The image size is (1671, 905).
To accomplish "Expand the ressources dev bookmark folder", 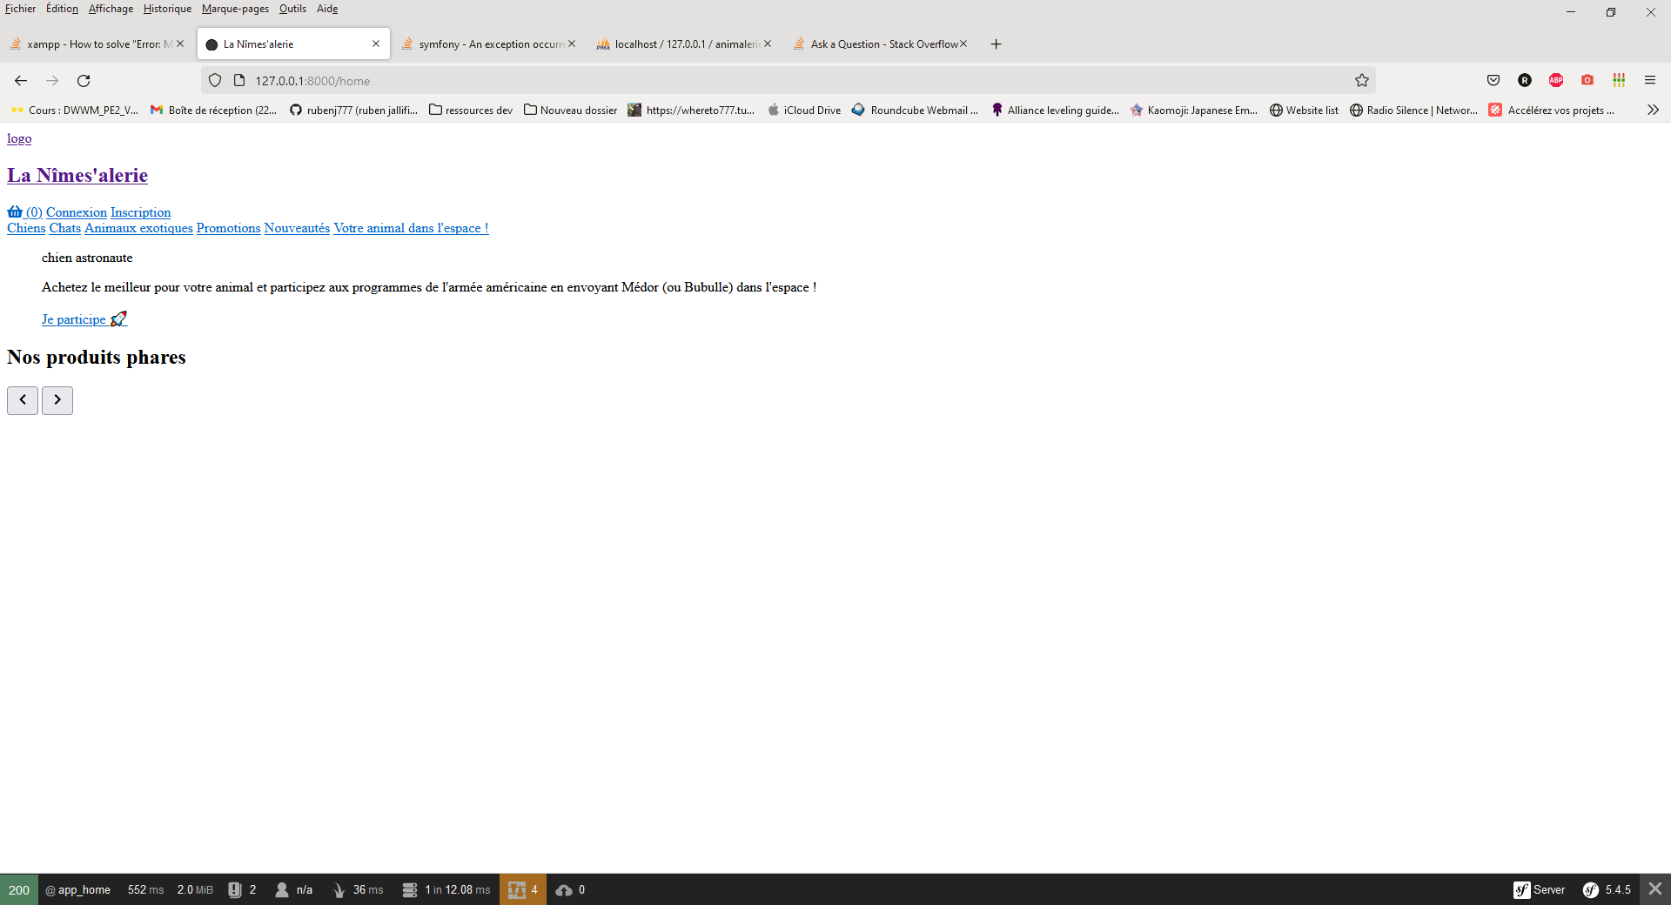I will [471, 111].
